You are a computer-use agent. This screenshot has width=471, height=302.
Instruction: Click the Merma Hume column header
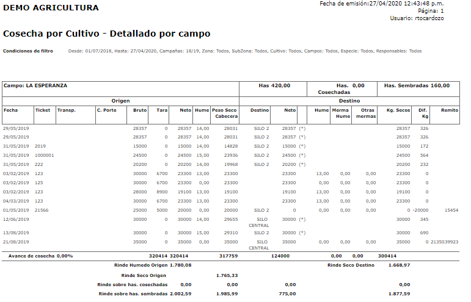pos(341,113)
